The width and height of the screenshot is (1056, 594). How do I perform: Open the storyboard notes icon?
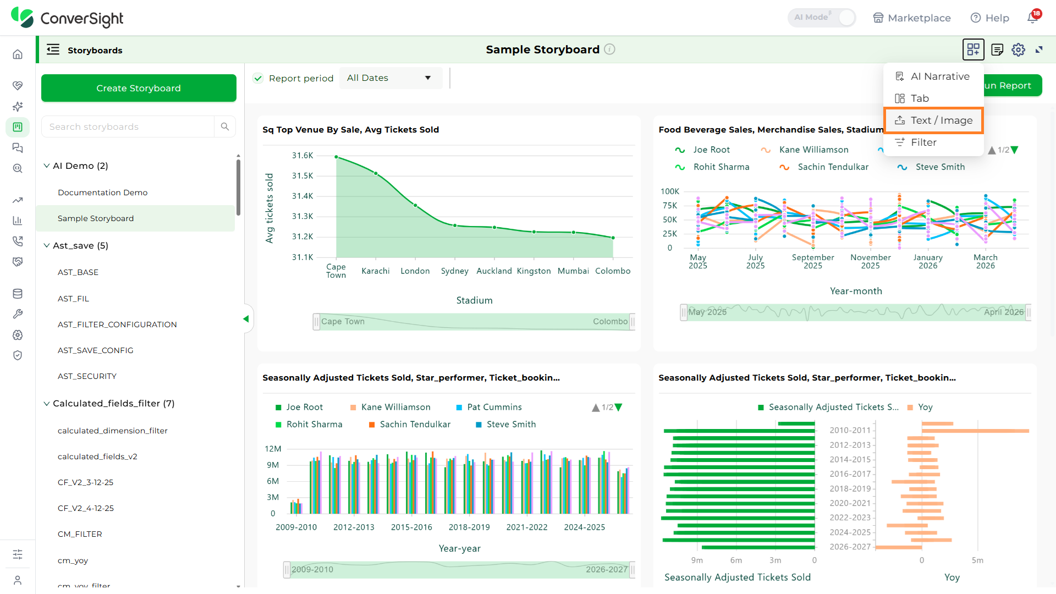(997, 50)
